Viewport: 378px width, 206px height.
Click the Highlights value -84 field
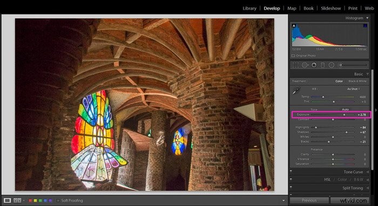coord(362,127)
